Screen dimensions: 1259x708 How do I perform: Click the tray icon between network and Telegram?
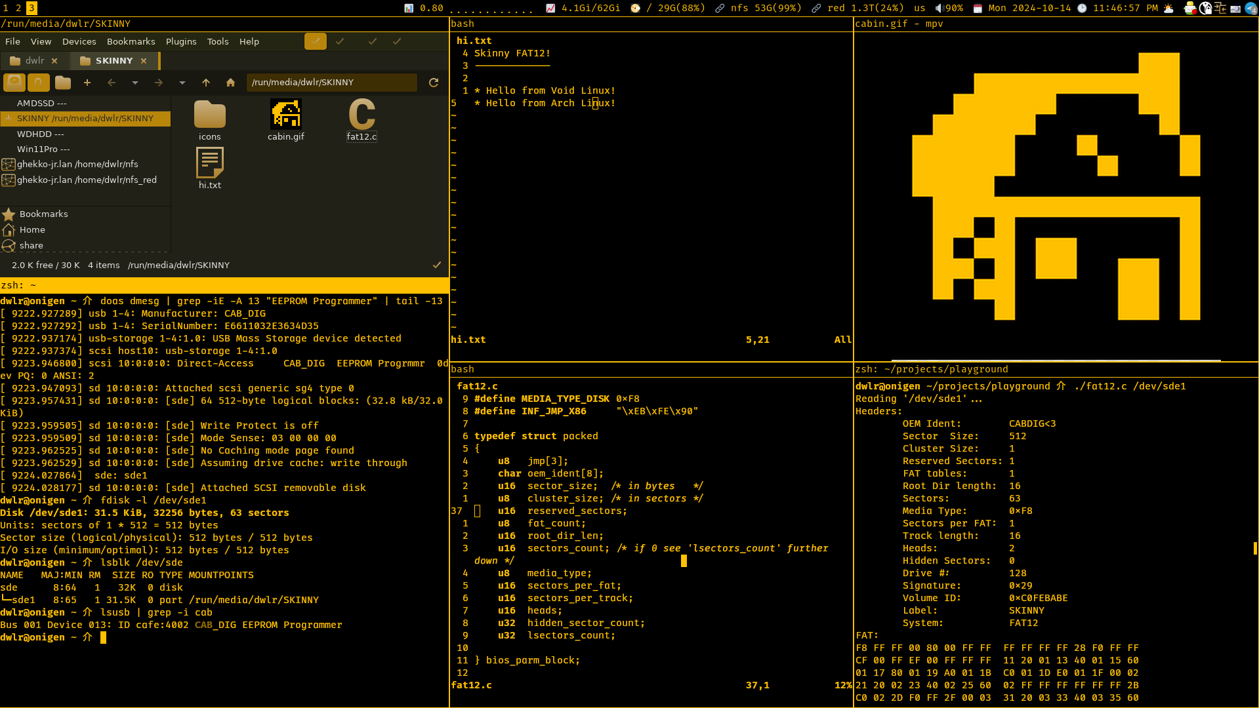pos(1235,8)
